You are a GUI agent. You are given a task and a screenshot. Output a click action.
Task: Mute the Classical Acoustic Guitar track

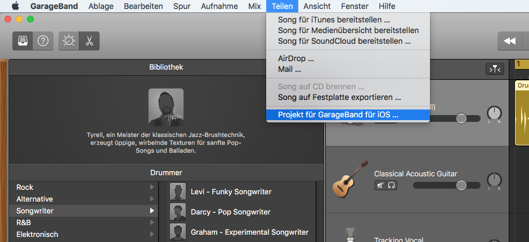380,185
